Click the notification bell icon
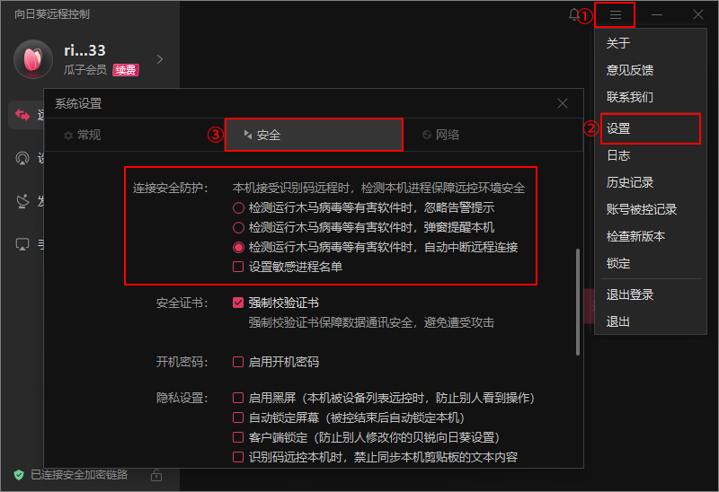 [574, 14]
